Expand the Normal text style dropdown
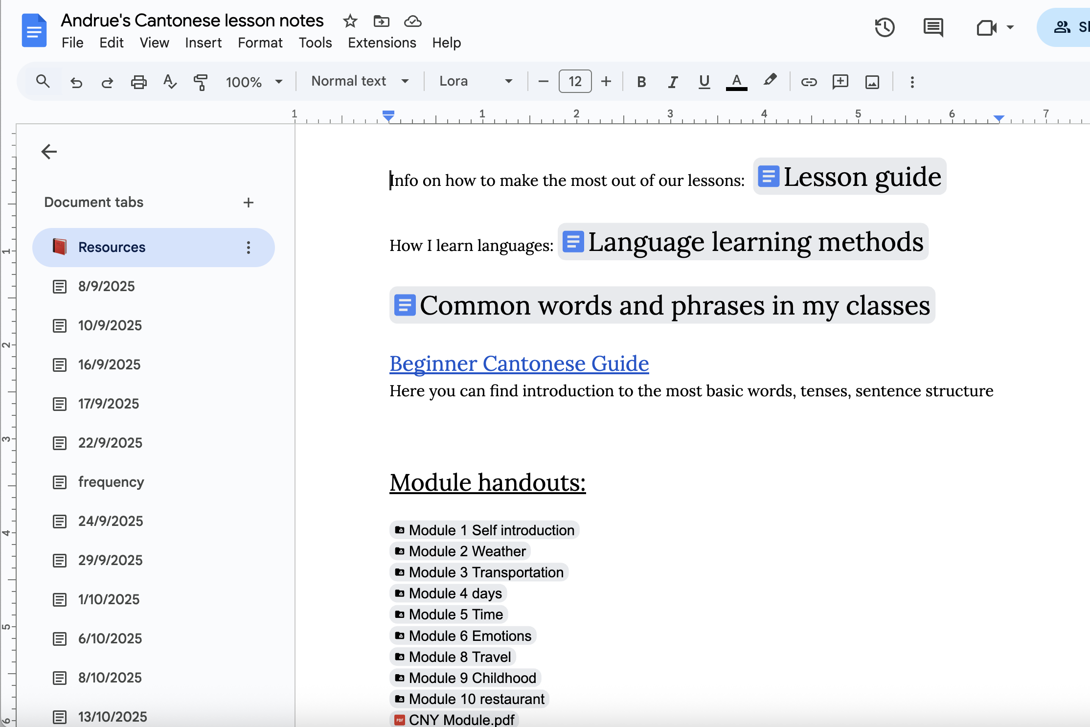 coord(360,81)
